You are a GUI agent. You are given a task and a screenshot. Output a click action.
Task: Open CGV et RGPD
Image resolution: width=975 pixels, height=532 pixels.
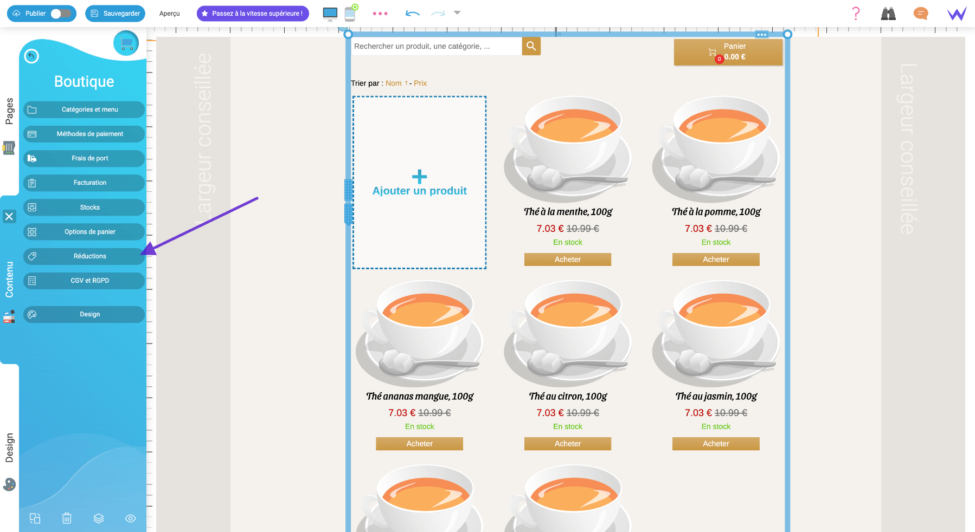click(84, 281)
